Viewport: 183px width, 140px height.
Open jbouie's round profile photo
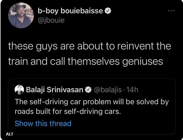tap(21, 15)
